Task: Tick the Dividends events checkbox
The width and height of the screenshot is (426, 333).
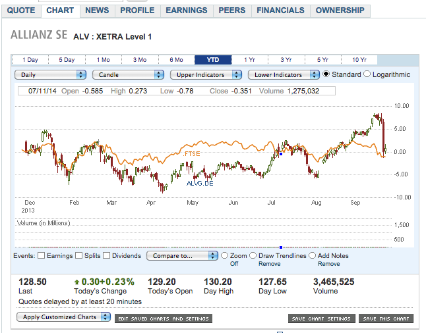Action: [107, 256]
